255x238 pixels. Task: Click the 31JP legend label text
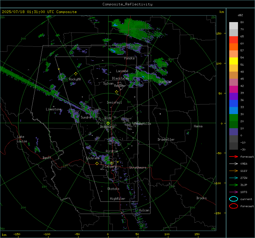(244, 185)
